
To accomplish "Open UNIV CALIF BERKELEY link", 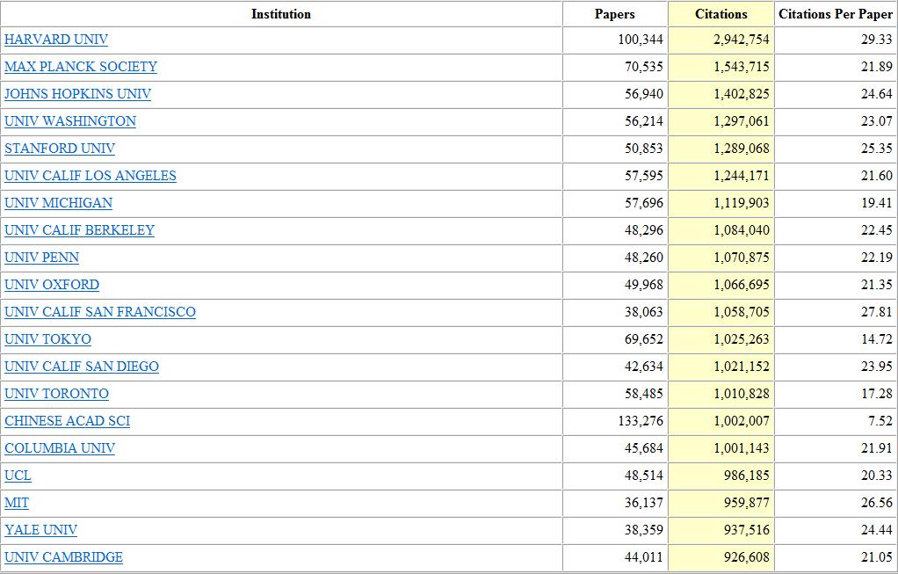I will click(80, 230).
